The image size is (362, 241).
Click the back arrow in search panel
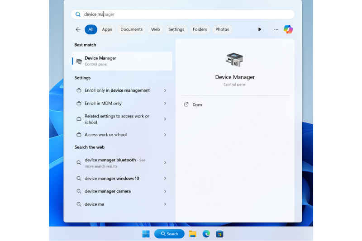click(78, 29)
